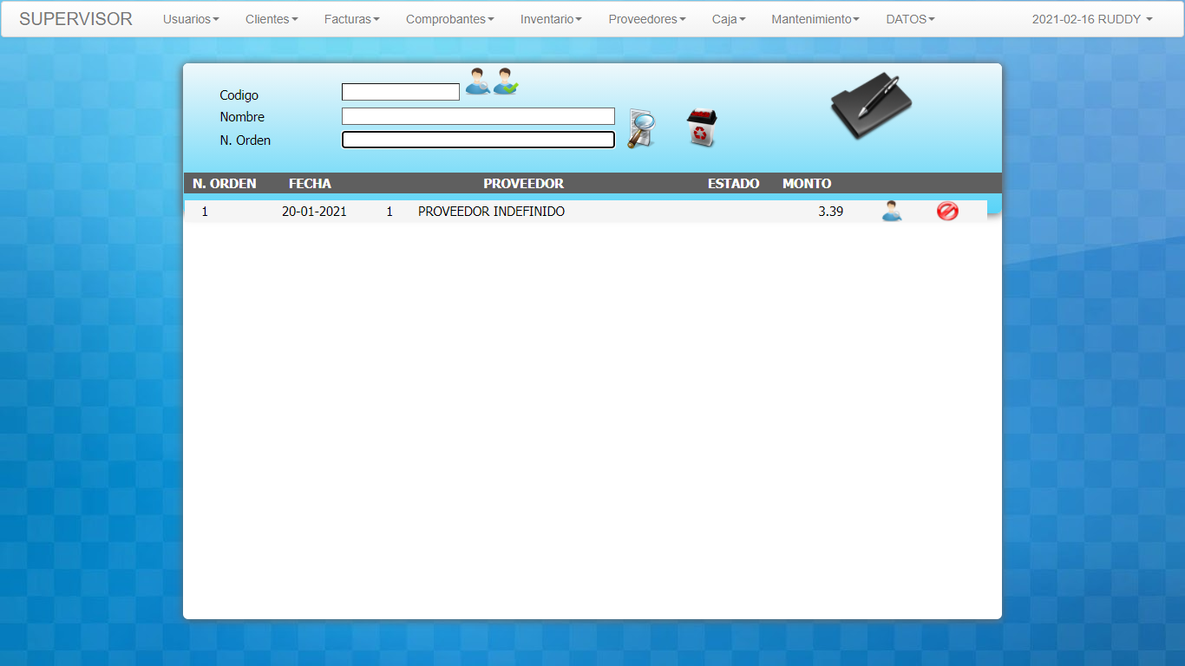Click the recycle trash bin icon
Viewport: 1185px width, 666px height.
coord(701,127)
